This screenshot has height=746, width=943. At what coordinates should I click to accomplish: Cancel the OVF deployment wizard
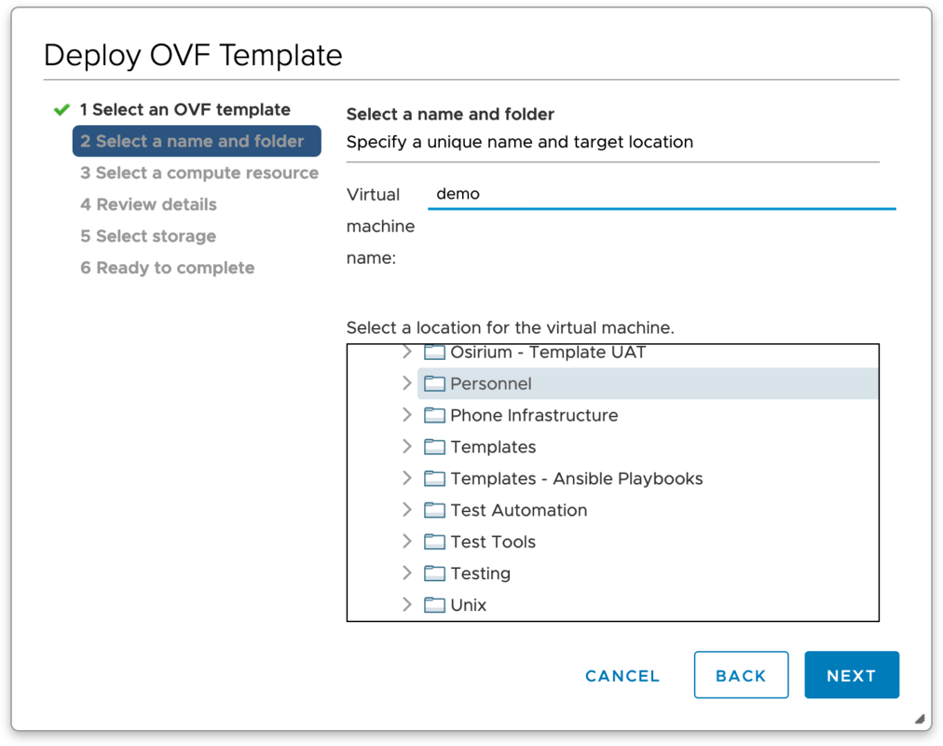pos(622,676)
